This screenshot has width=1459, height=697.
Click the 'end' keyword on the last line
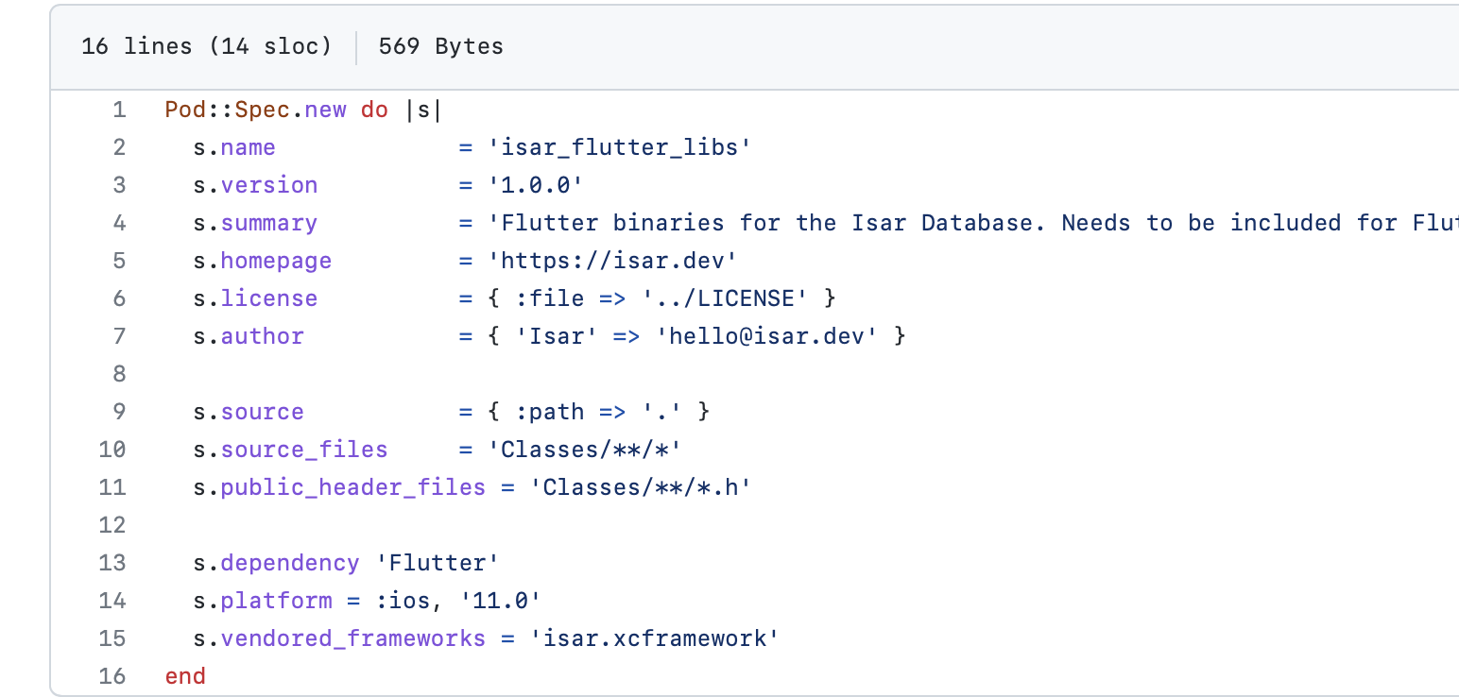point(185,676)
